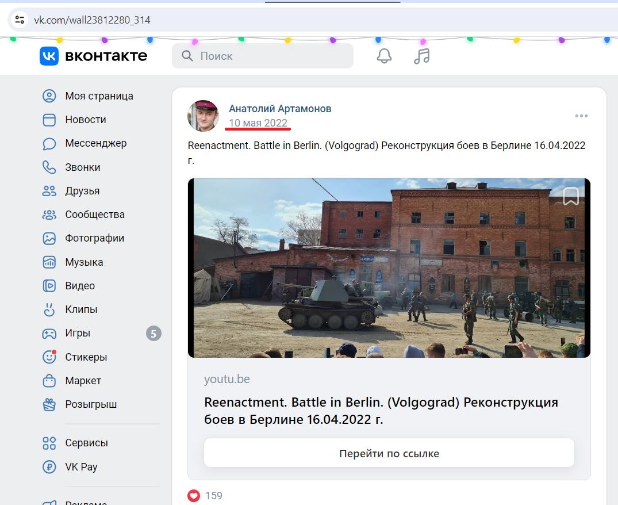This screenshot has width=618, height=505.
Task: Open Фотографии section
Action: (x=95, y=239)
